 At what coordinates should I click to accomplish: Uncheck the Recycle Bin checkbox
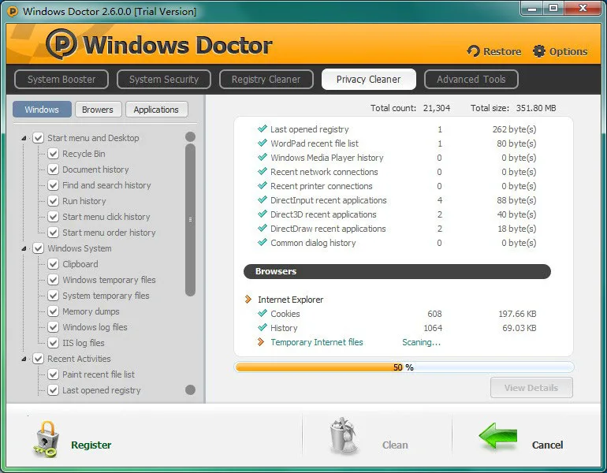(53, 154)
